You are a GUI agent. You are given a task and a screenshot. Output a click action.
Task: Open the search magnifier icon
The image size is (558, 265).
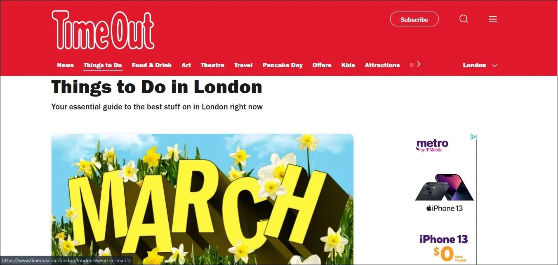(x=464, y=19)
